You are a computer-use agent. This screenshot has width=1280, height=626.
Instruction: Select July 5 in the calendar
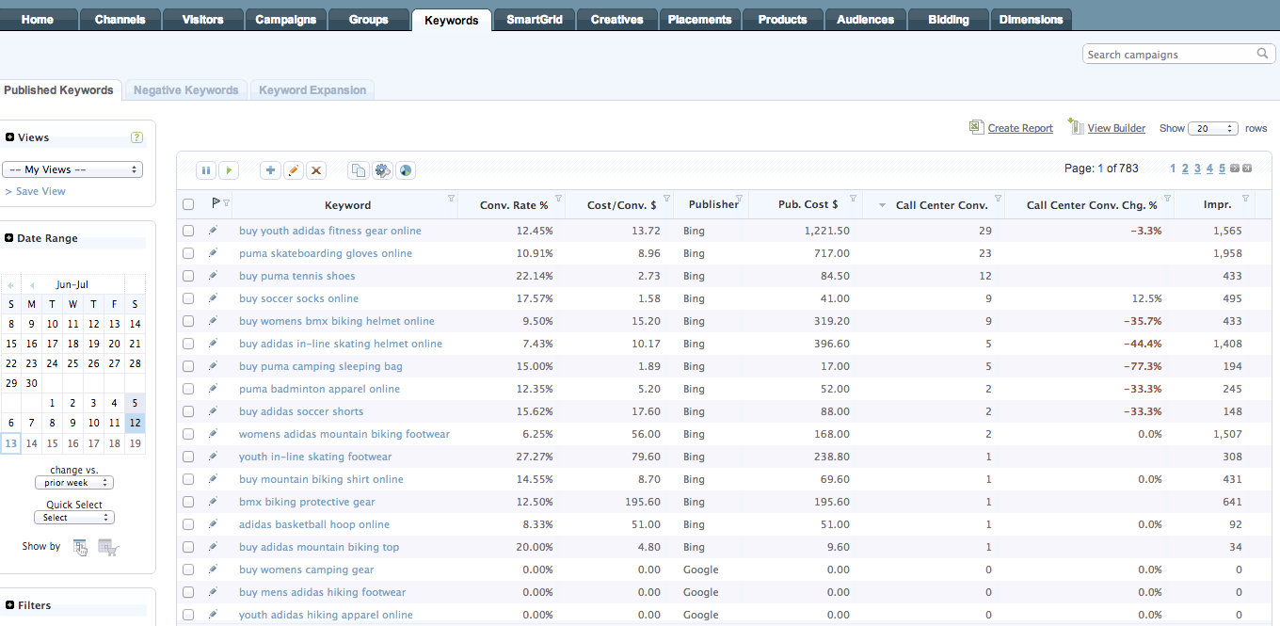coord(135,403)
